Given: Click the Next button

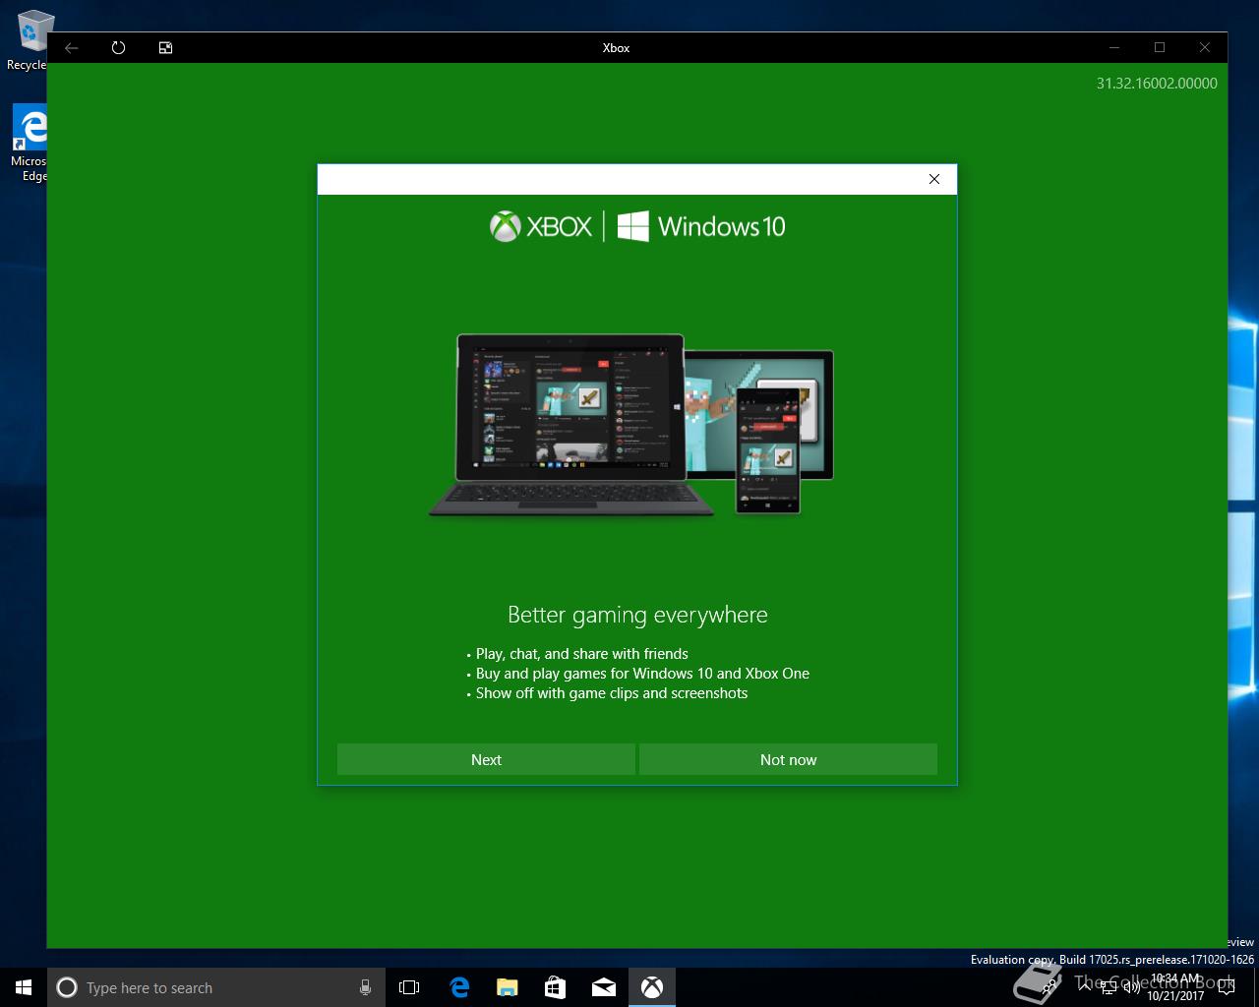Looking at the screenshot, I should [486, 759].
